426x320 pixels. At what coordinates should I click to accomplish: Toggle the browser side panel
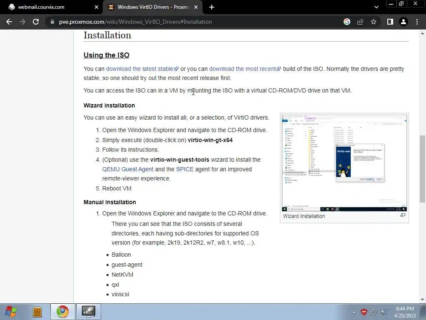click(390, 22)
